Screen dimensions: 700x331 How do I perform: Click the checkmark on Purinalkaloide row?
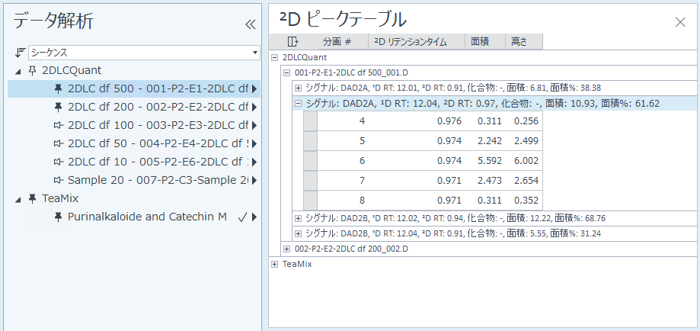[242, 217]
